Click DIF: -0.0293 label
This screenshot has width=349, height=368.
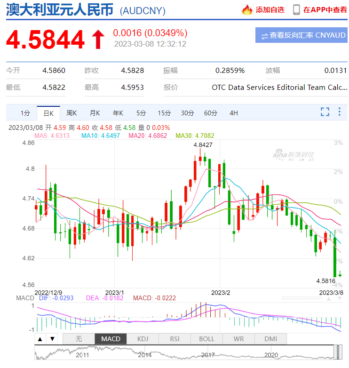[x=56, y=298]
